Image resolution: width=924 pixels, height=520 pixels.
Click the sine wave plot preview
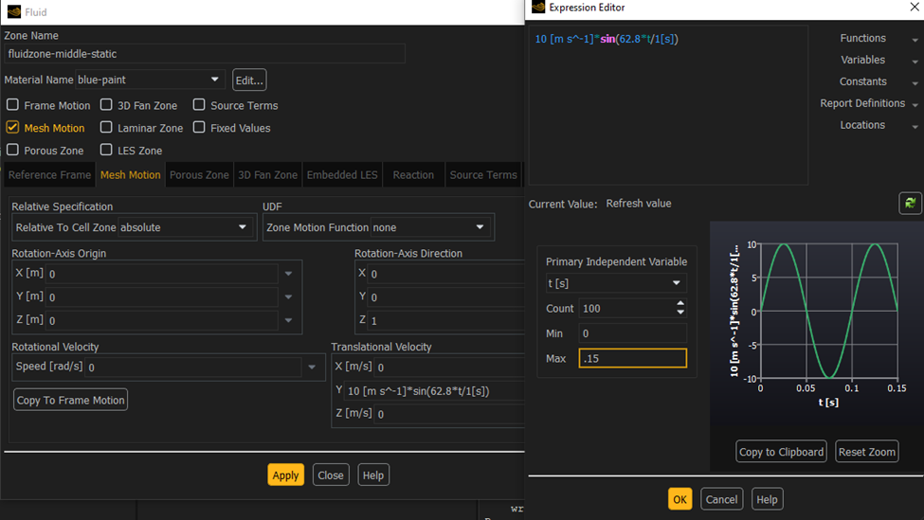pyautogui.click(x=828, y=311)
